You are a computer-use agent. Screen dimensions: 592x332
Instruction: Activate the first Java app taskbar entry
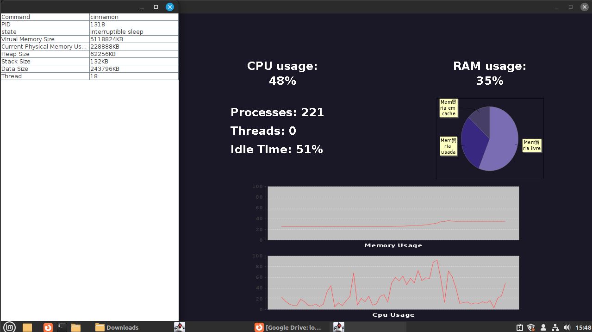pos(180,327)
